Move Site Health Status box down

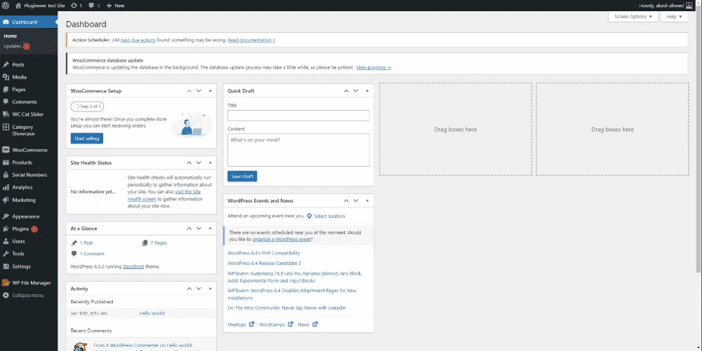pos(199,163)
